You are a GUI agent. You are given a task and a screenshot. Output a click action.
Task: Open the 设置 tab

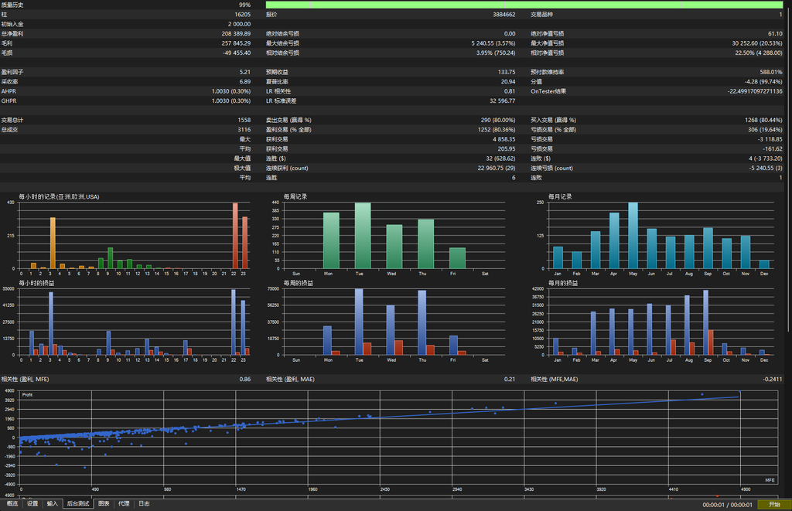[32, 503]
